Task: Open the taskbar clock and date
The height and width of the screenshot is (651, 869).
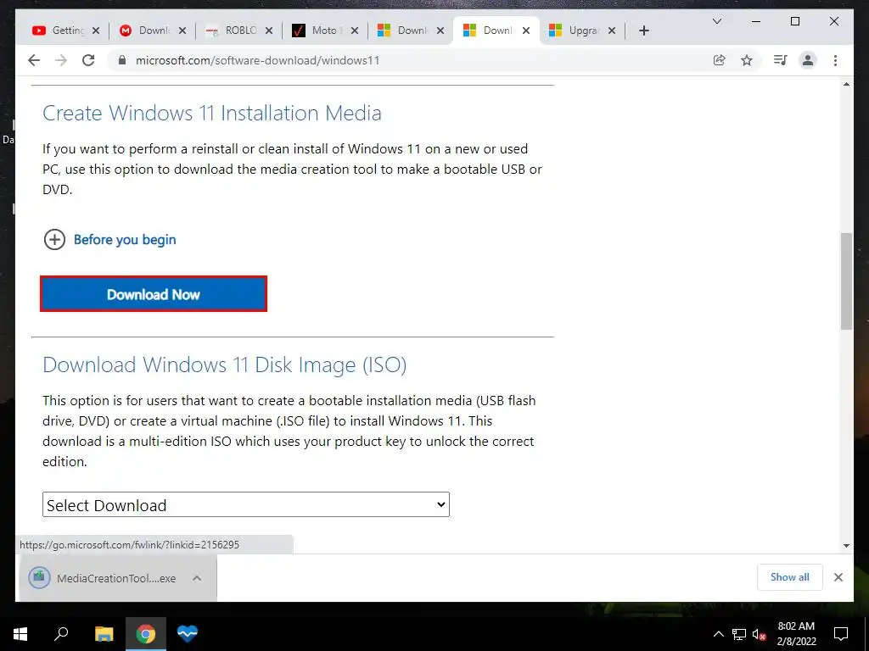Action: pyautogui.click(x=796, y=634)
